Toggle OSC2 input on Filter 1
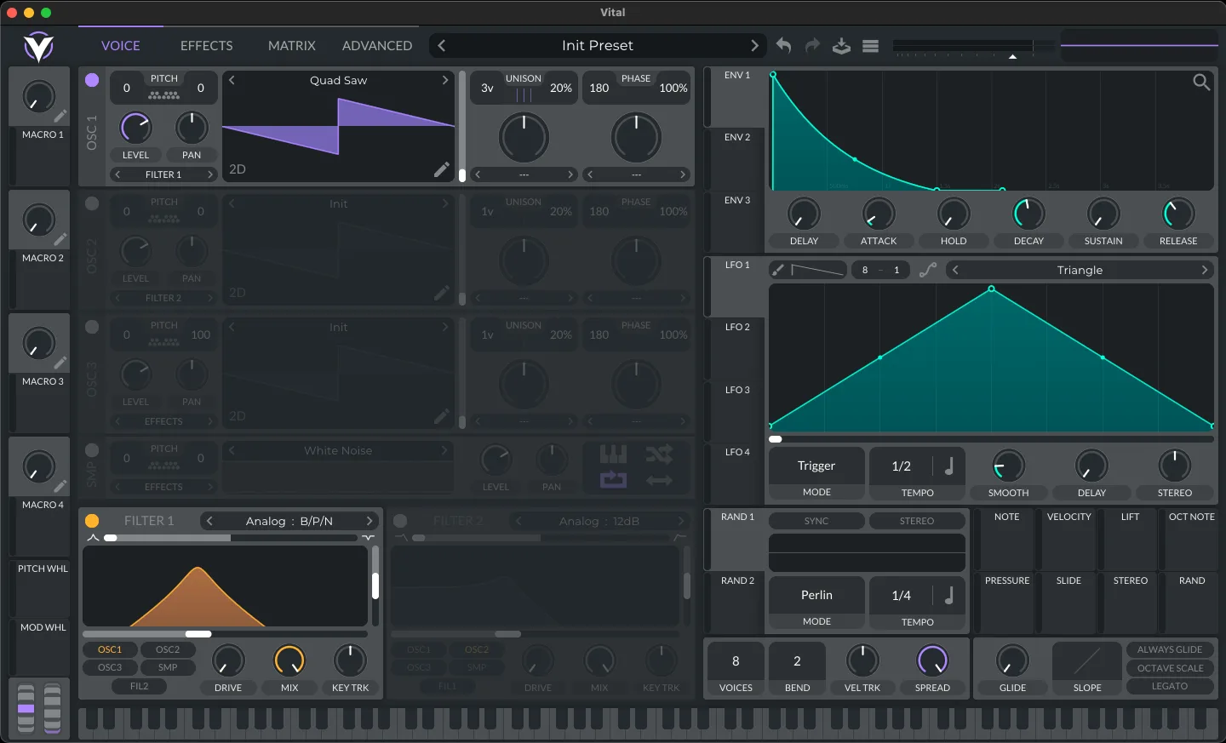This screenshot has width=1226, height=743. 168,649
